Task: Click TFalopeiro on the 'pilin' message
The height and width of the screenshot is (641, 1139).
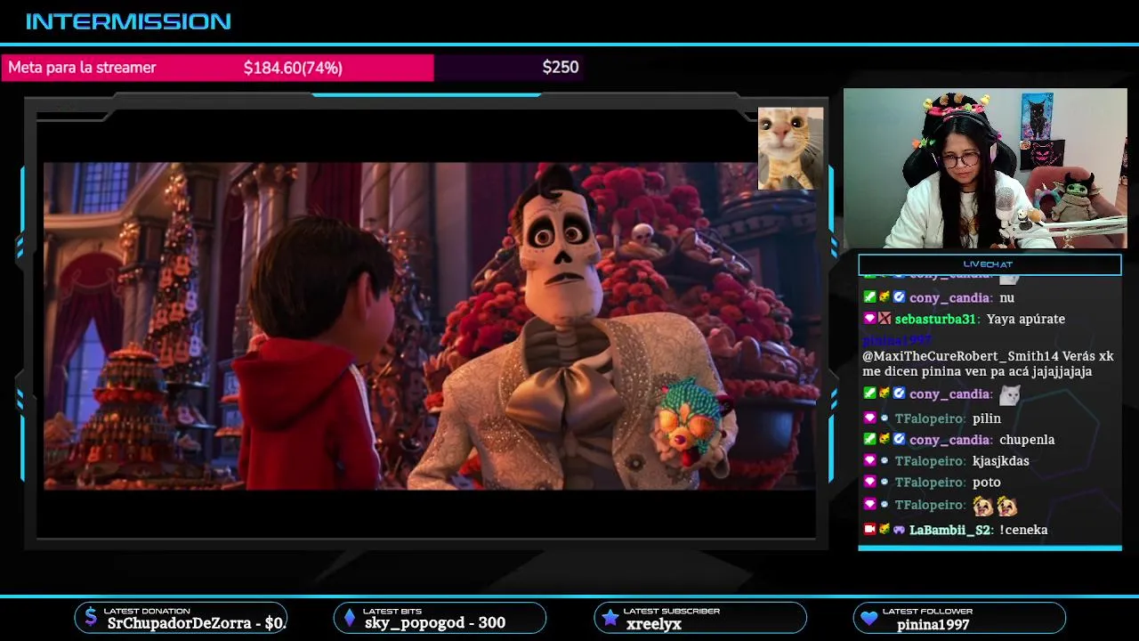Action: point(929,418)
